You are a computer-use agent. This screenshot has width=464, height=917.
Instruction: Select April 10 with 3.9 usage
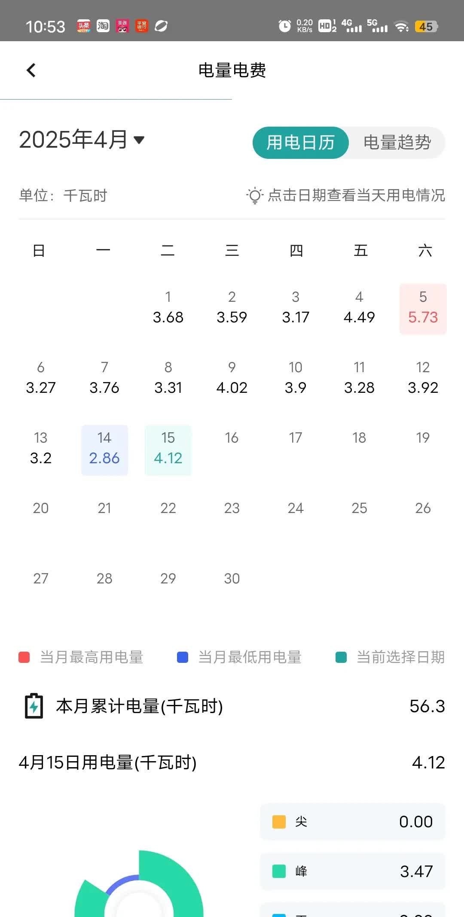click(x=296, y=378)
